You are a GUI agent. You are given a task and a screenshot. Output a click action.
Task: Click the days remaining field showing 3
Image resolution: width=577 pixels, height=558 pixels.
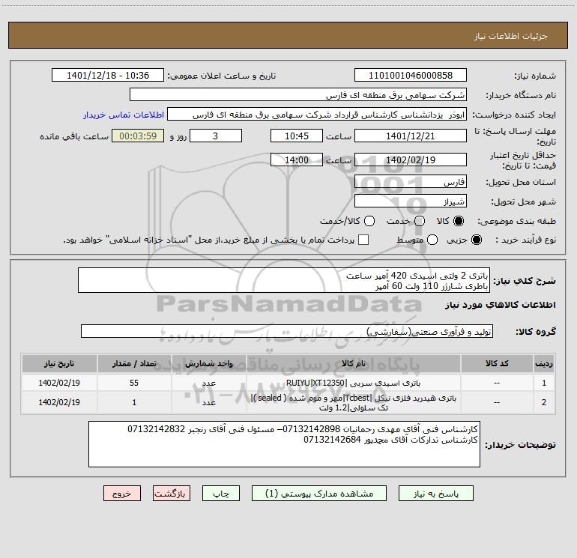[216, 136]
